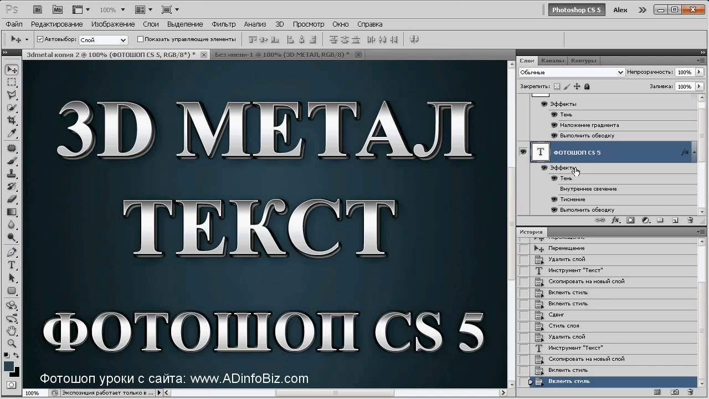Toggle lock image pixels brush icon
709x399 pixels.
click(x=567, y=86)
